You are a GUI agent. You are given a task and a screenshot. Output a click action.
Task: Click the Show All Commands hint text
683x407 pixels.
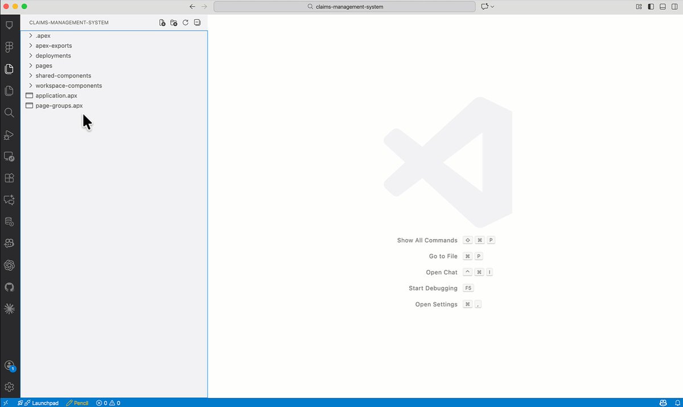427,240
